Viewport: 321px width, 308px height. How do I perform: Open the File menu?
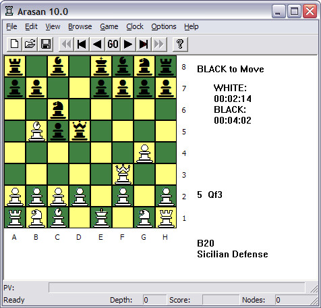pyautogui.click(x=11, y=26)
